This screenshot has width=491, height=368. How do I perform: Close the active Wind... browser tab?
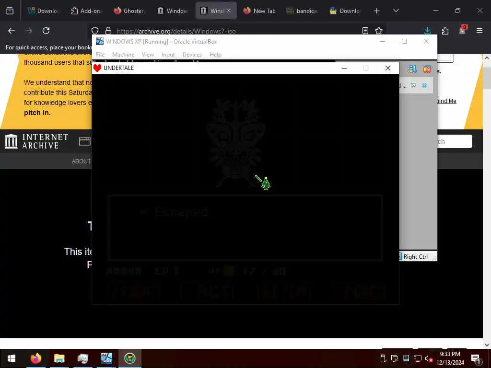tap(229, 11)
